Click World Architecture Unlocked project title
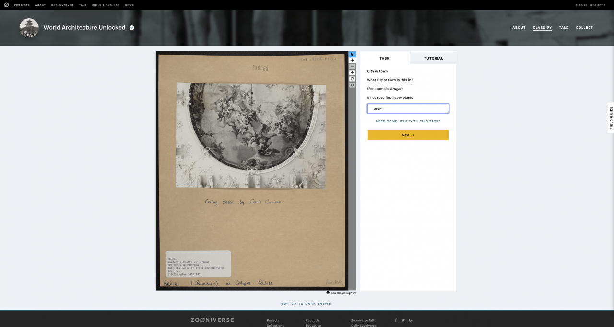 [x=84, y=28]
